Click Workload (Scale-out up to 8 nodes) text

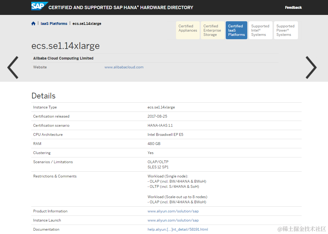(178, 197)
